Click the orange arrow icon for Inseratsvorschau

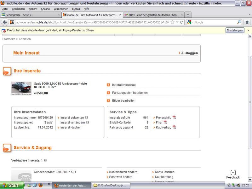(x=108, y=85)
